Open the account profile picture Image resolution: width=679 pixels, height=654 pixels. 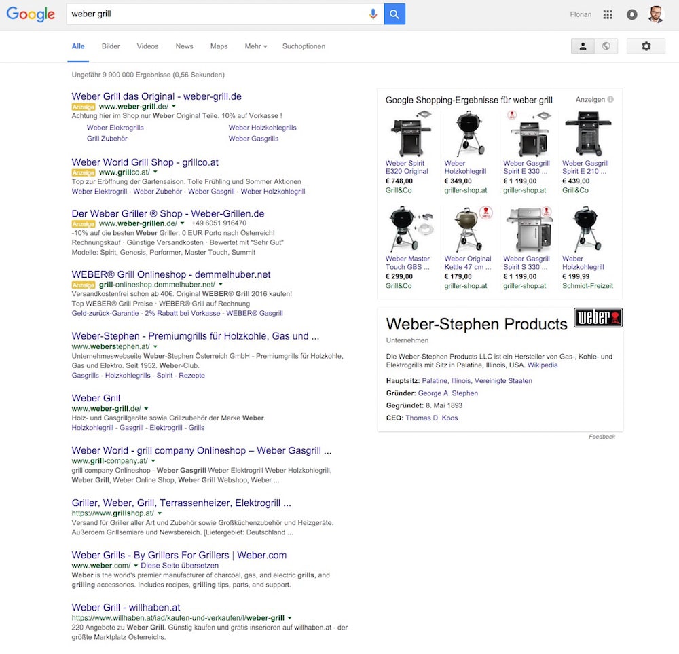[x=656, y=15]
